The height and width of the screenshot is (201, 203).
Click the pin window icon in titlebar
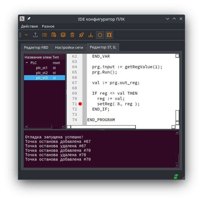pos(29,19)
